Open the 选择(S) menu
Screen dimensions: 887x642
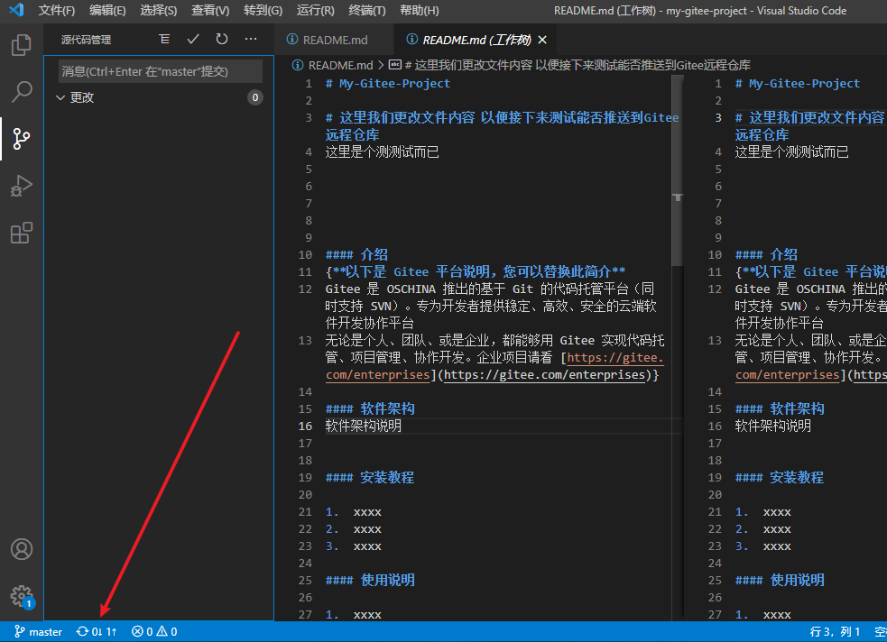(159, 10)
